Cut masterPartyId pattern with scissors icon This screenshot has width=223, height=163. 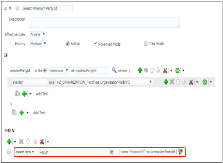coord(165,70)
